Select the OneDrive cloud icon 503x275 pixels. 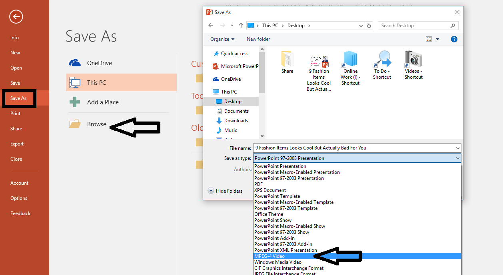click(75, 62)
